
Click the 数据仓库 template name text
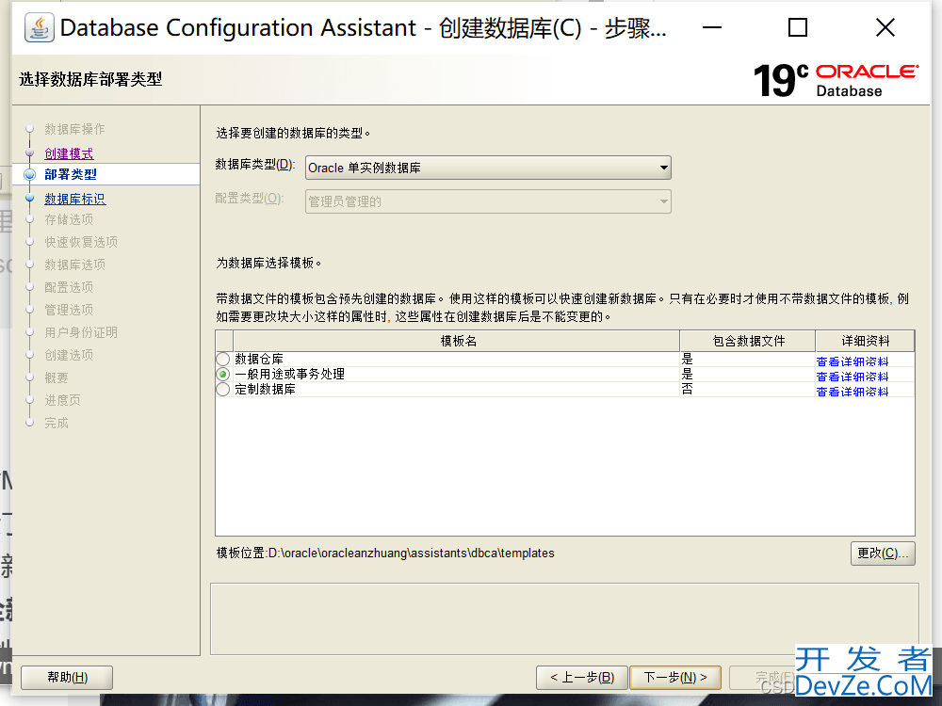[x=259, y=359]
